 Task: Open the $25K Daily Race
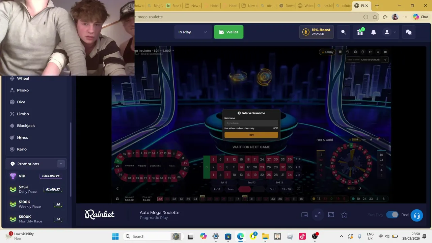(x=36, y=189)
